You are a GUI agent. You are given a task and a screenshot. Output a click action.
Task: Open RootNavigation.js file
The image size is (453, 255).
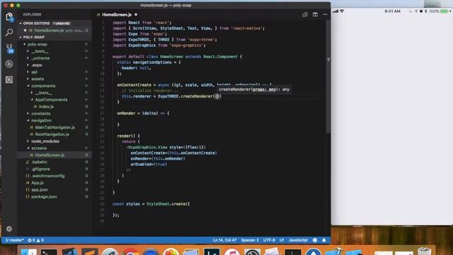tap(52, 134)
